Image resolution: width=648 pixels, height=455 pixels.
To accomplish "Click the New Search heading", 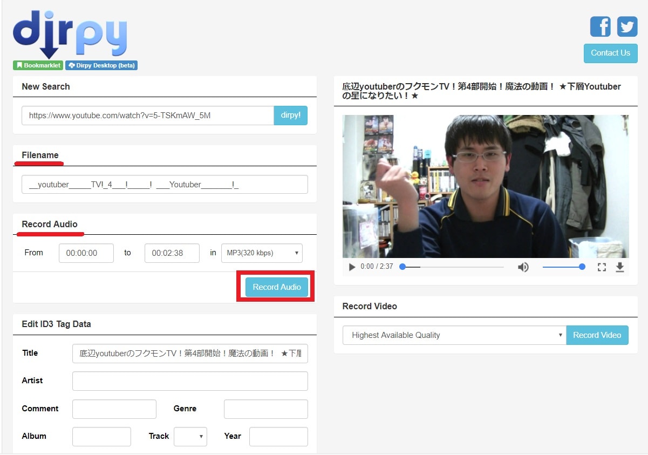I will click(46, 86).
